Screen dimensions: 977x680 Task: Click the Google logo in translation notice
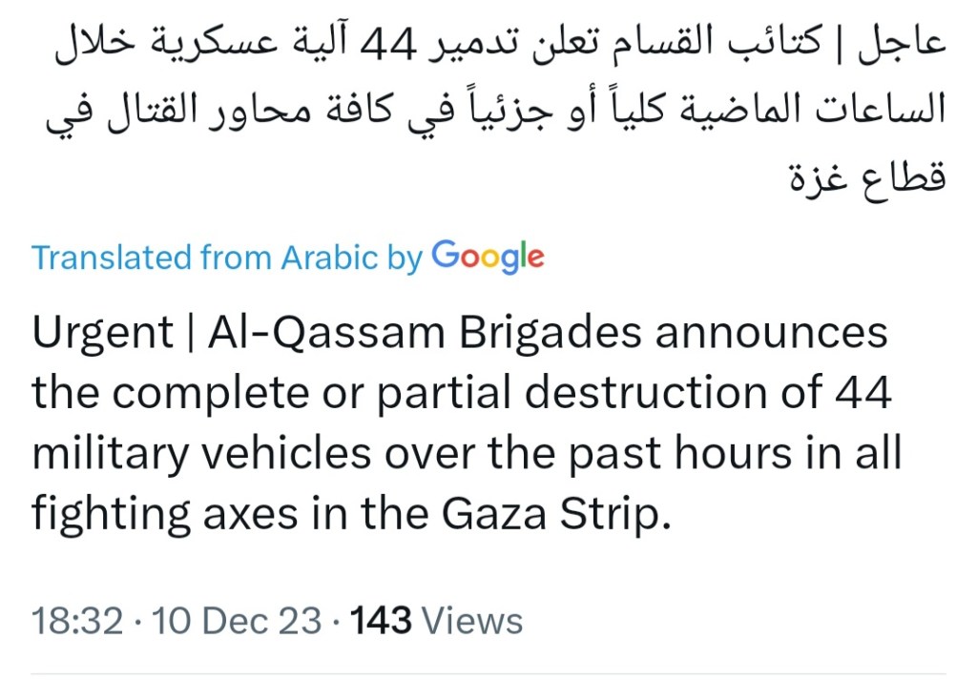tap(488, 257)
